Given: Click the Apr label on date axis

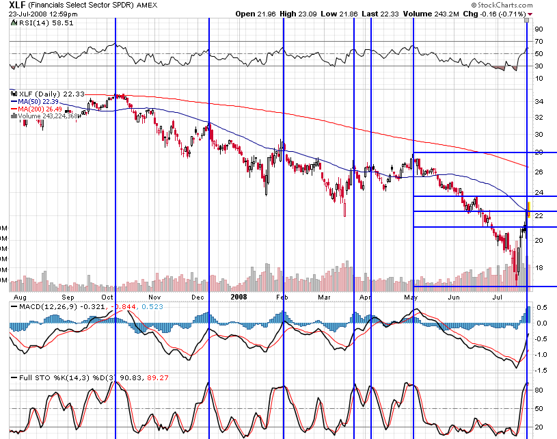Looking at the screenshot, I should click(x=365, y=297).
